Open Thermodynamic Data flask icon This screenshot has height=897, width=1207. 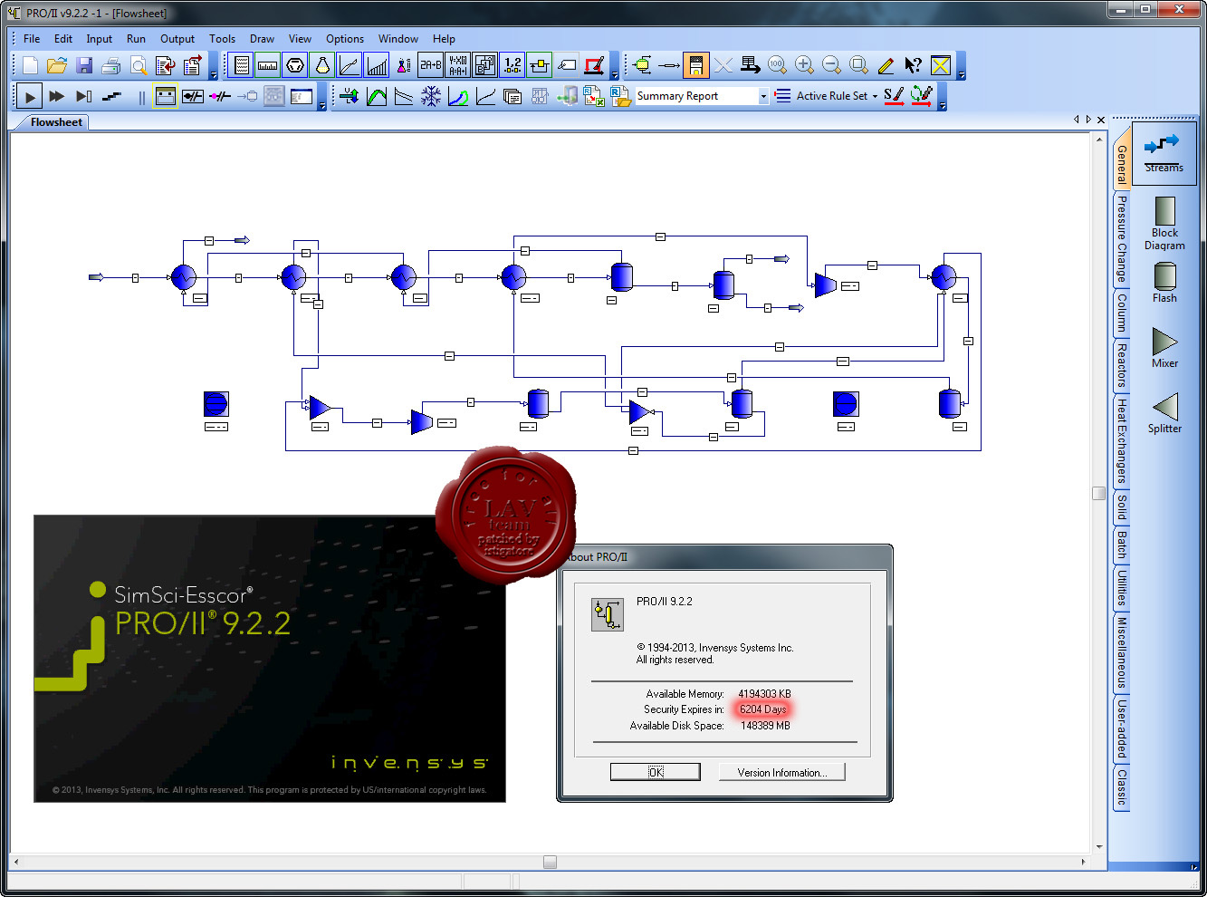pyautogui.click(x=322, y=65)
